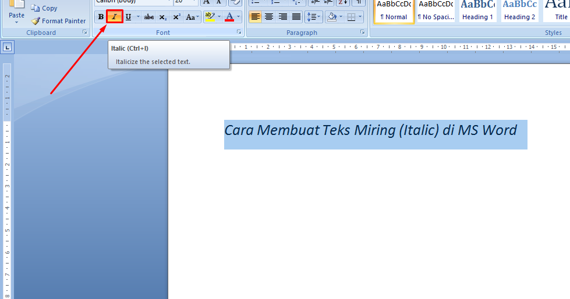This screenshot has height=299, width=570.
Task: Open the borders dropdown arrow
Action: [x=360, y=17]
